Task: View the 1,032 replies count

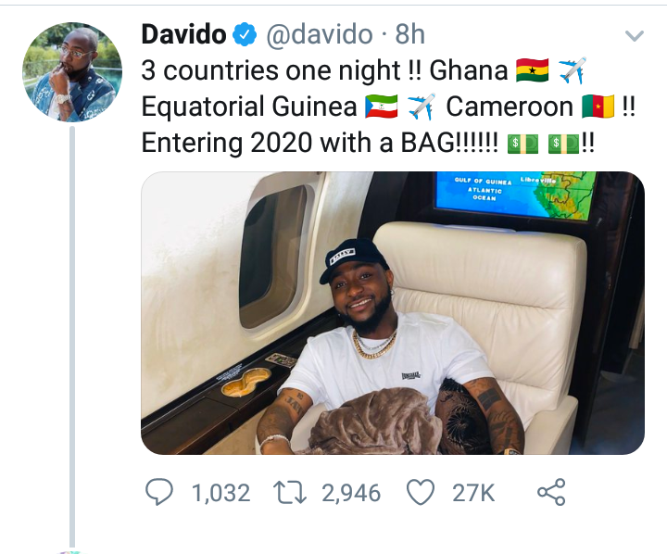Action: pyautogui.click(x=220, y=493)
